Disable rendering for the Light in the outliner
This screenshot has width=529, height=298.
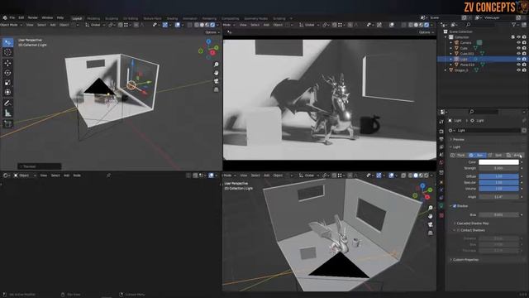click(x=524, y=59)
